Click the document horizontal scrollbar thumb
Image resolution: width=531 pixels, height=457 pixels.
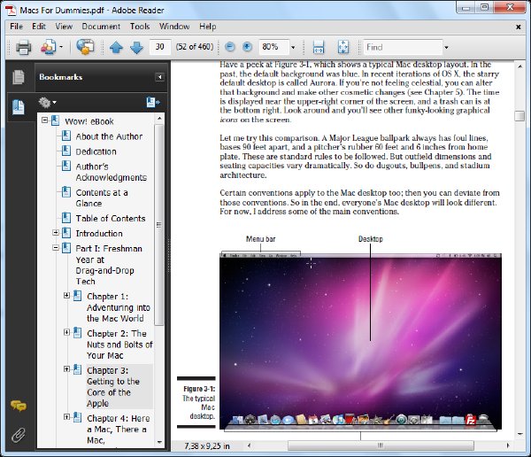tap(381, 445)
